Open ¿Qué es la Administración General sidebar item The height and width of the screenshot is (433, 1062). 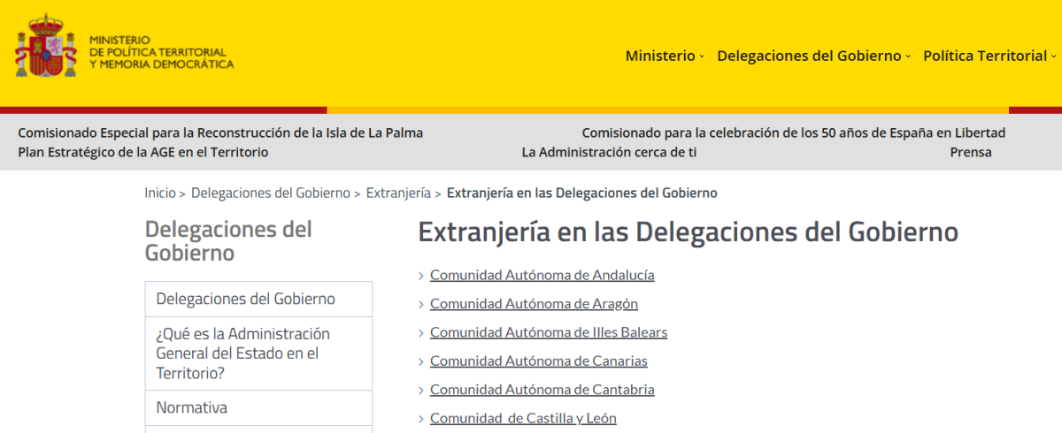258,353
